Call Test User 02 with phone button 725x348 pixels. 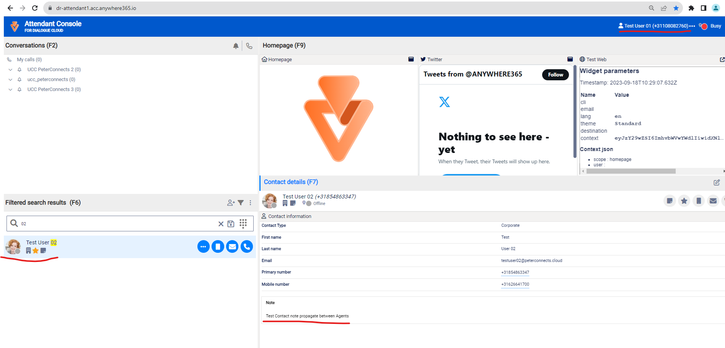click(247, 247)
